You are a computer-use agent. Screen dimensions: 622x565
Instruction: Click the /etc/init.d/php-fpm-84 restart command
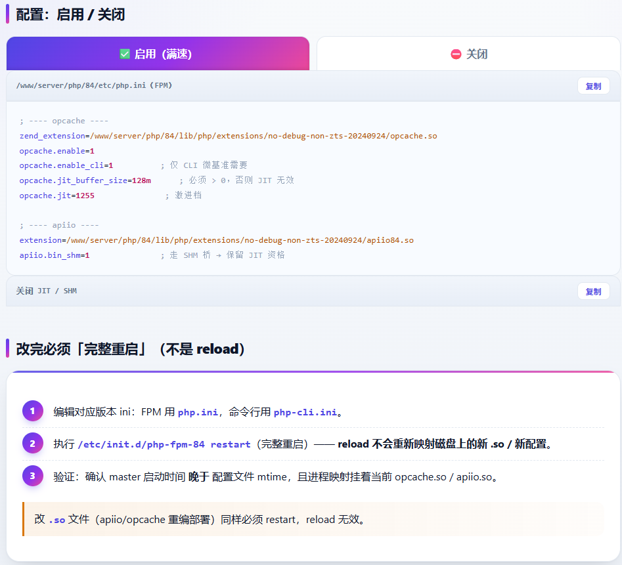click(x=164, y=444)
